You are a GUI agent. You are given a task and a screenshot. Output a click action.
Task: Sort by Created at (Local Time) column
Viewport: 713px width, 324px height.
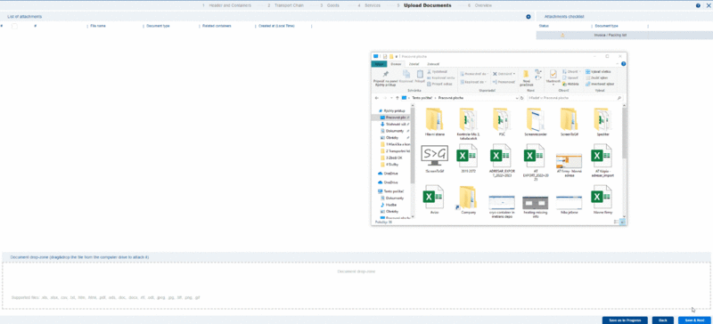tap(276, 27)
